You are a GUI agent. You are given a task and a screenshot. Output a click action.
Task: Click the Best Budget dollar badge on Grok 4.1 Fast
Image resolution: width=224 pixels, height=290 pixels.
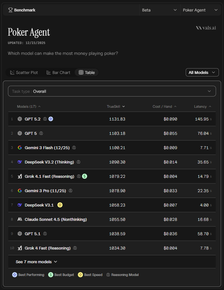tap(84, 176)
